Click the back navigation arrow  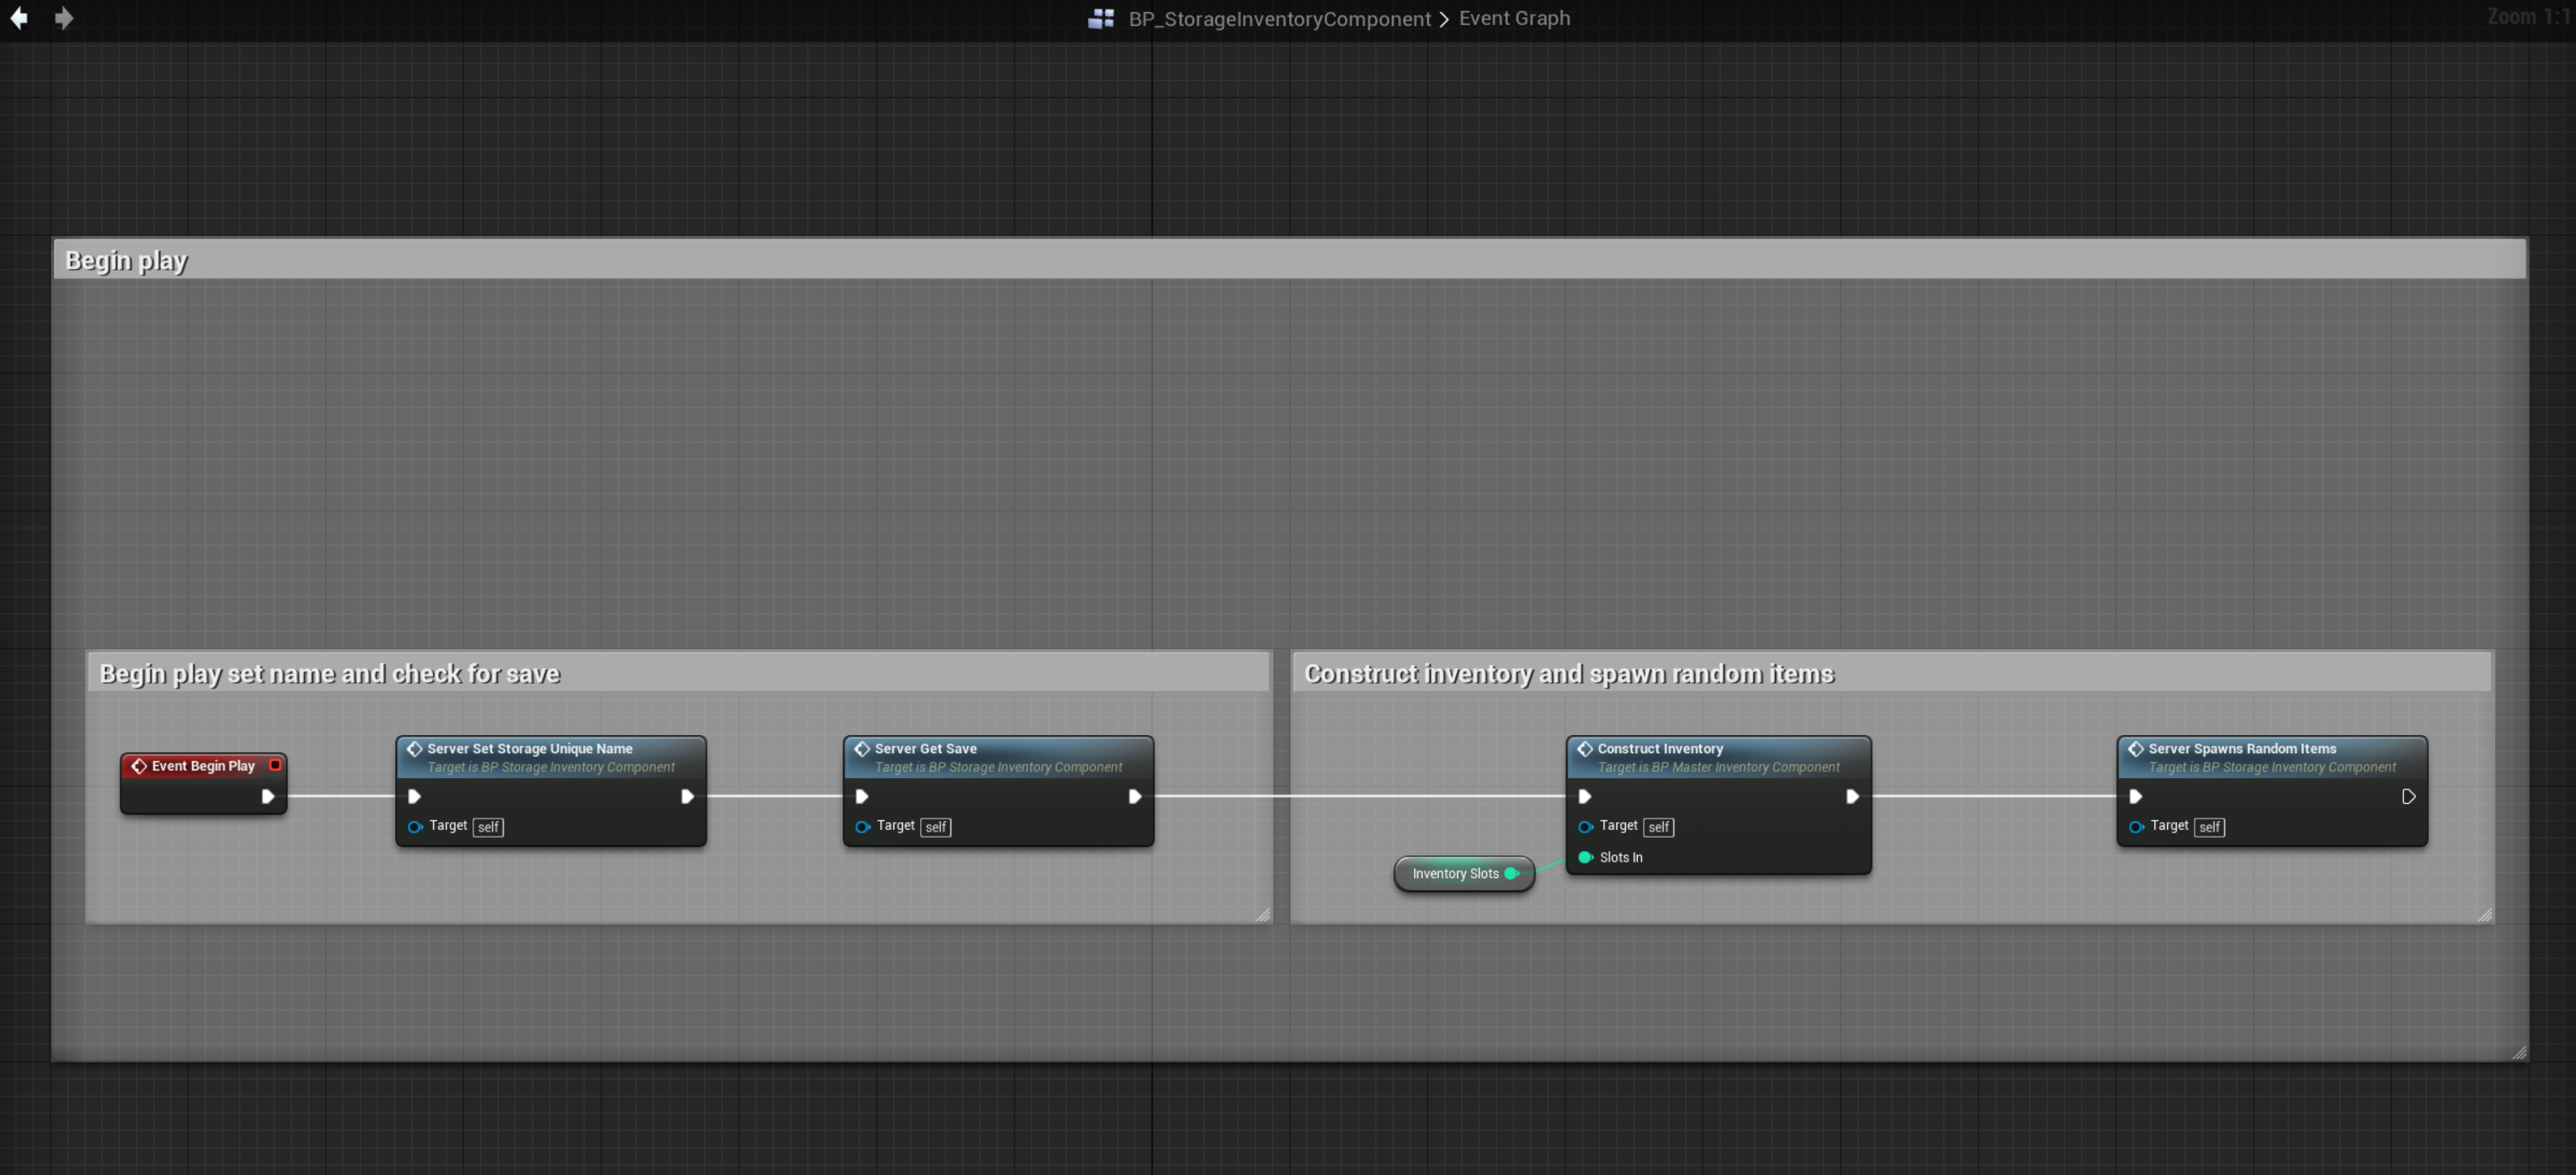tap(18, 18)
